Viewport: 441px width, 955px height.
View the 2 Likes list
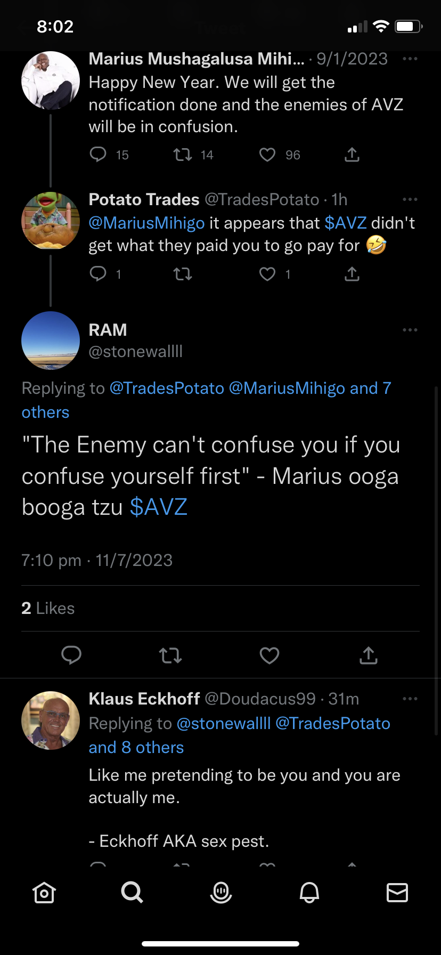tap(48, 608)
